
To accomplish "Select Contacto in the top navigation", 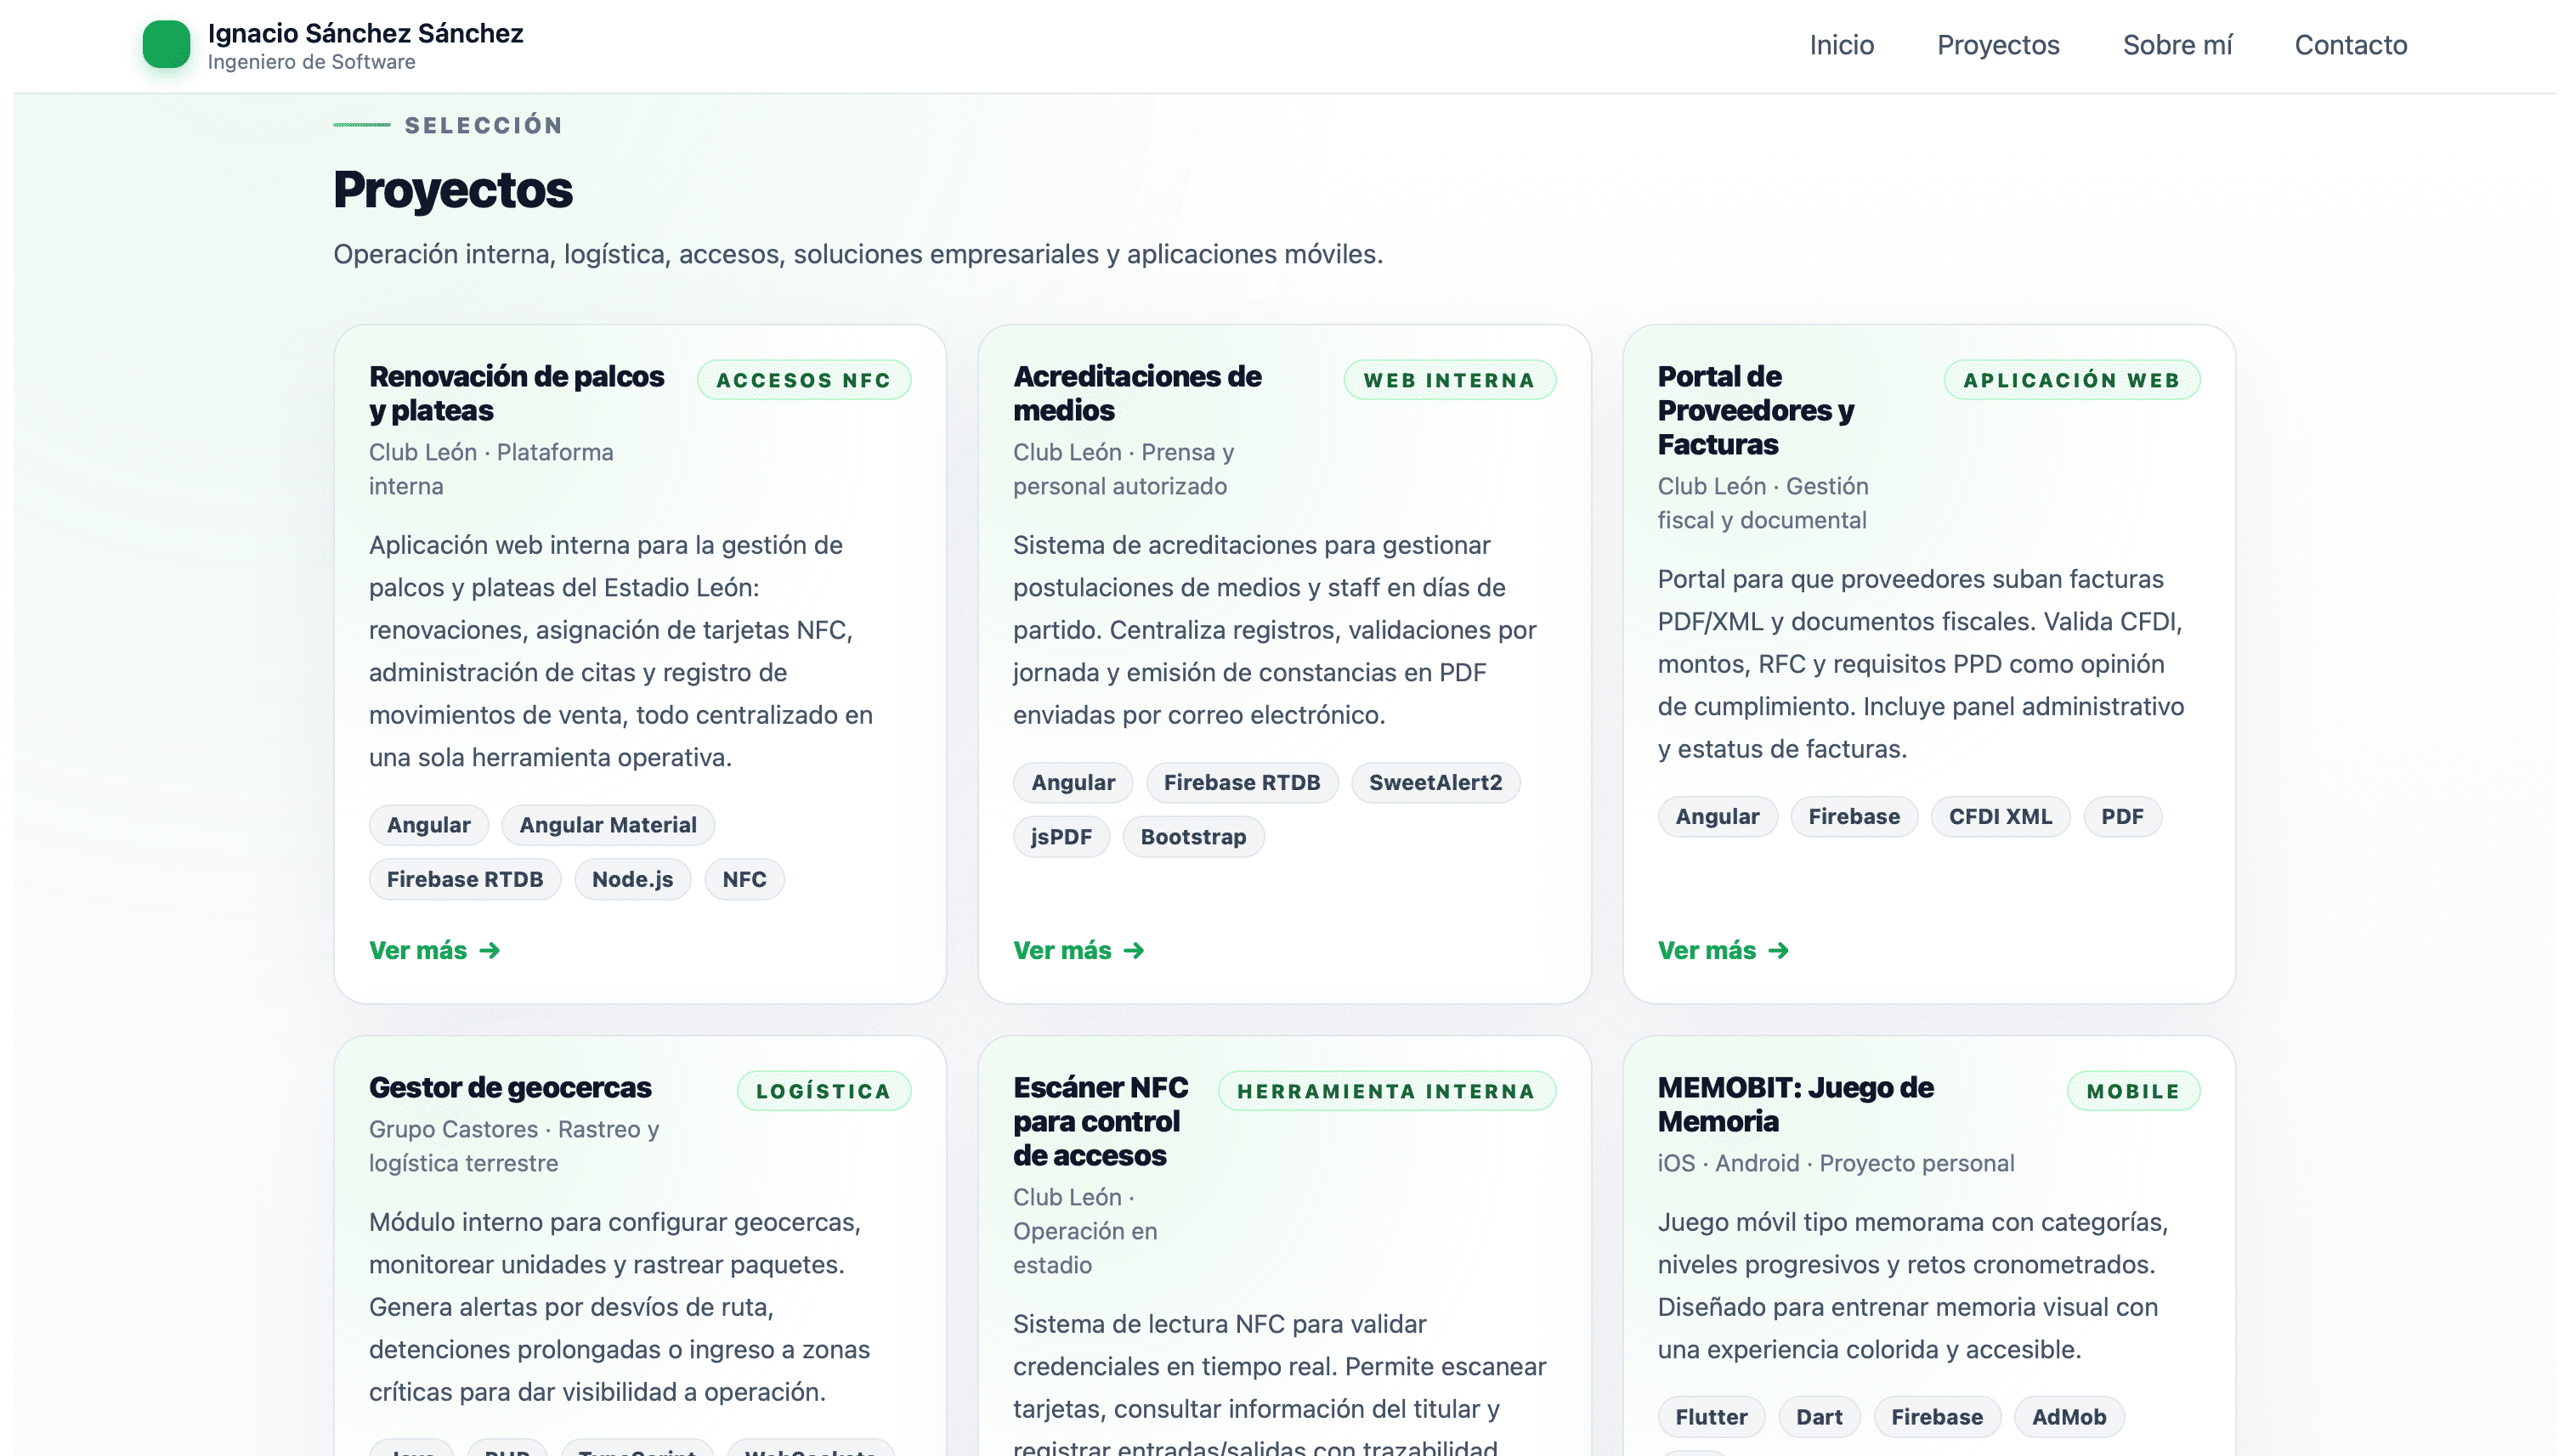I will click(x=2350, y=45).
